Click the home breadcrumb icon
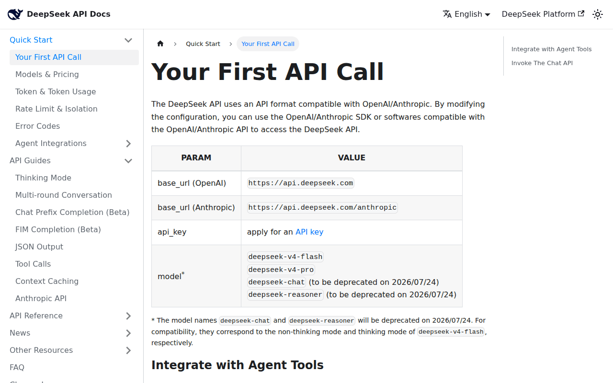Viewport: 613px width, 383px height. click(160, 44)
